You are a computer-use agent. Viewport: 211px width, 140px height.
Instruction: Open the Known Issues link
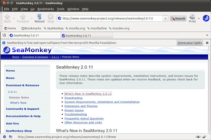[x=74, y=110]
